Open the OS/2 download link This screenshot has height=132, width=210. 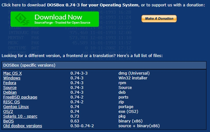click(8, 111)
